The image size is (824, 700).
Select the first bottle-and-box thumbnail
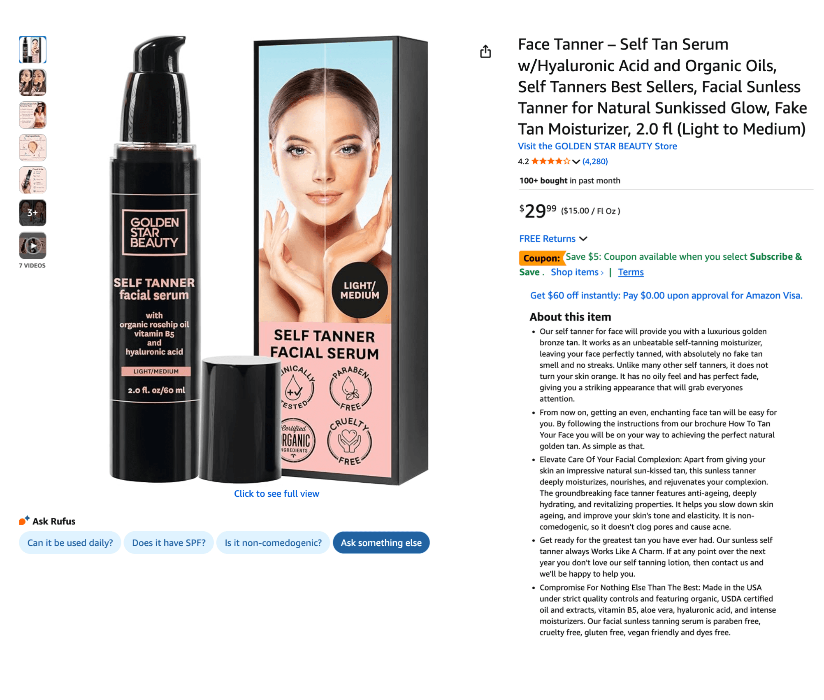(32, 50)
